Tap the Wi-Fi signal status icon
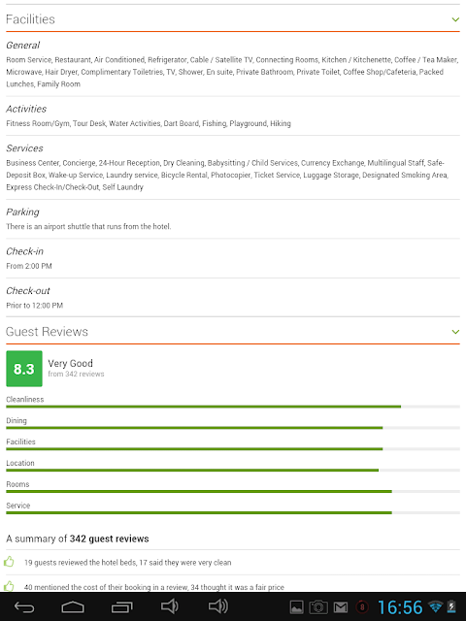 435,606
